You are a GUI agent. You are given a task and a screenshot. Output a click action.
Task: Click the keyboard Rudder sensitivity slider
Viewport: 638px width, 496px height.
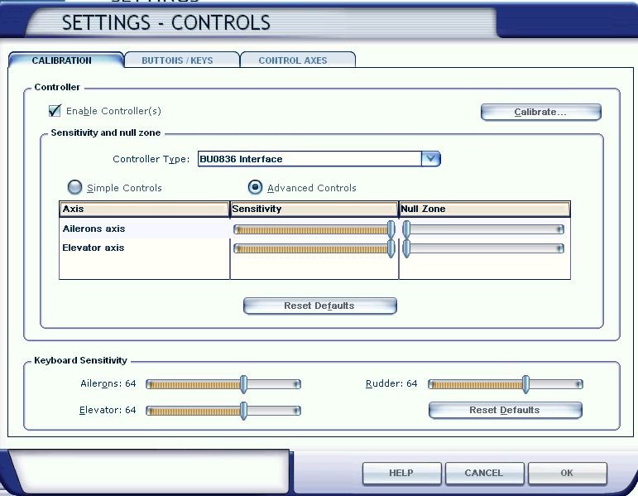[x=506, y=384]
